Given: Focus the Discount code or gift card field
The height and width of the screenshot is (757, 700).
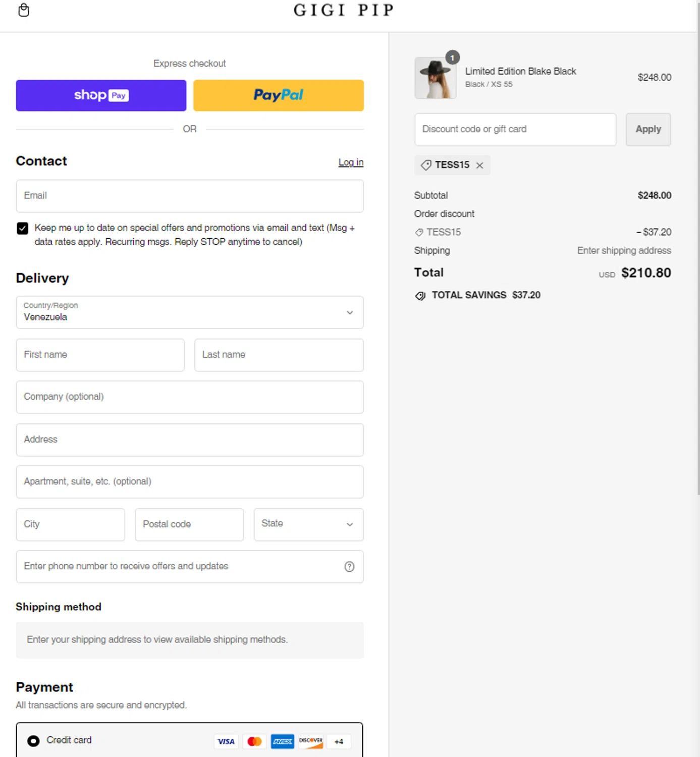Looking at the screenshot, I should click(x=515, y=130).
